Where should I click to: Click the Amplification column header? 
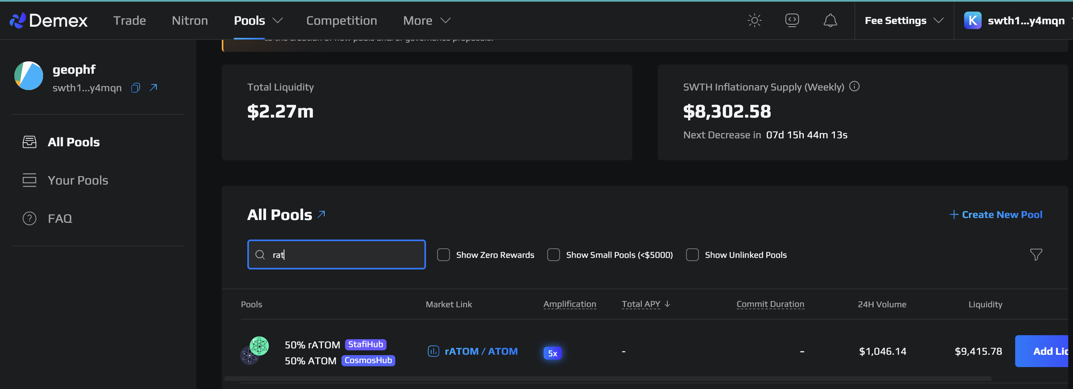click(x=569, y=304)
